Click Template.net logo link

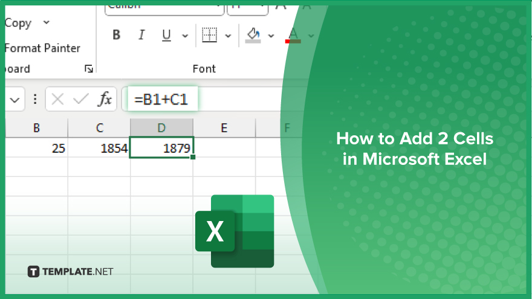point(70,272)
